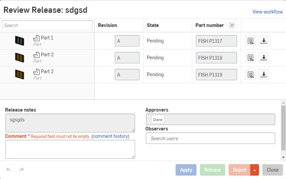The height and width of the screenshot is (179, 286).
Task: Open the comment history link
Action: pos(110,136)
